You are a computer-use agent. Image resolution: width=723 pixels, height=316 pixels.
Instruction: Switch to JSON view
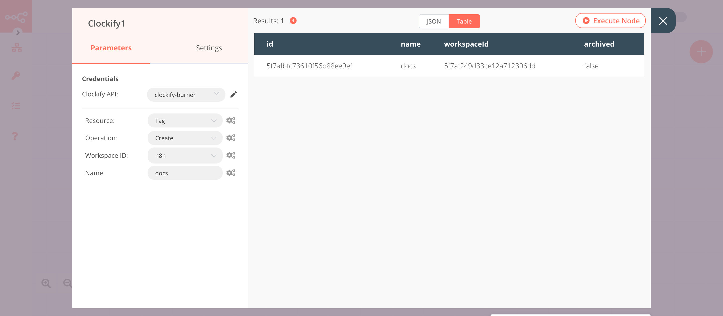(434, 21)
